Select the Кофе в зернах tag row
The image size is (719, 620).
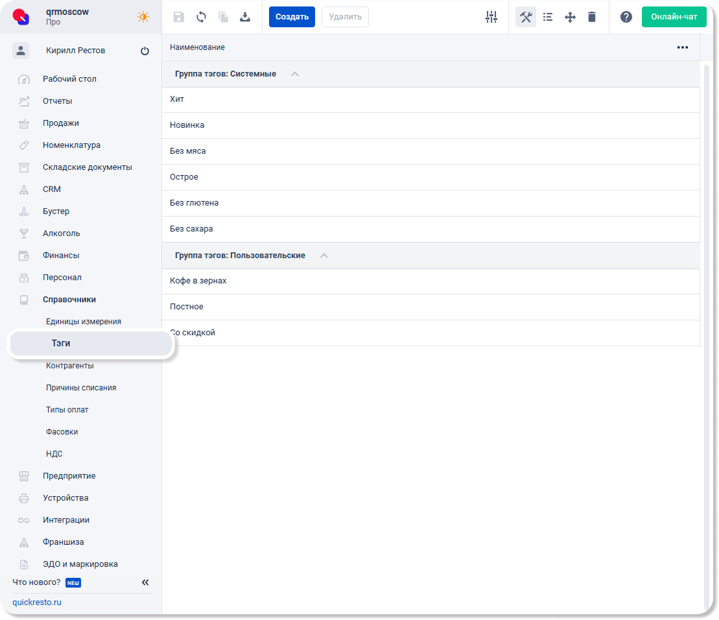point(198,281)
